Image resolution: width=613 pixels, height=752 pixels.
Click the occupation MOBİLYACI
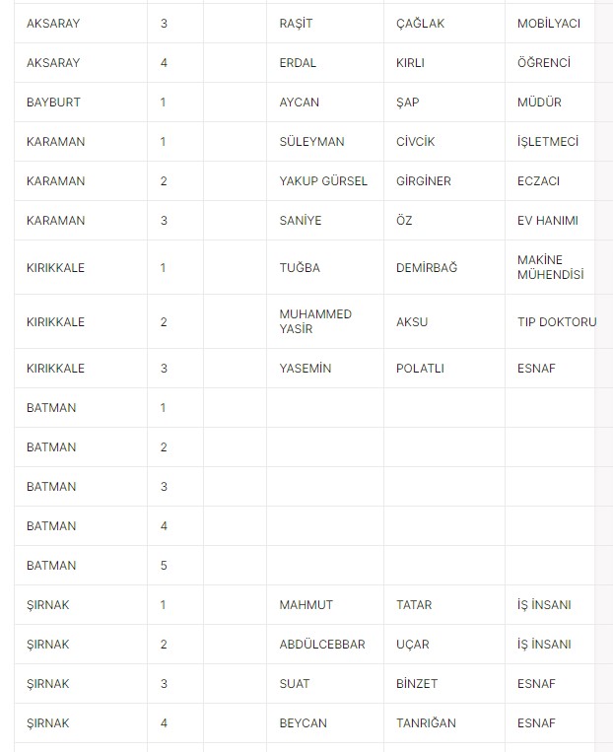pos(549,24)
